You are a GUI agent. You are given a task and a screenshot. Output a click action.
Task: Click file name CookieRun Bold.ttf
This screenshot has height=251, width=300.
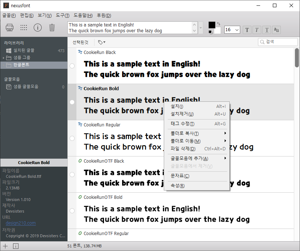click(24, 176)
